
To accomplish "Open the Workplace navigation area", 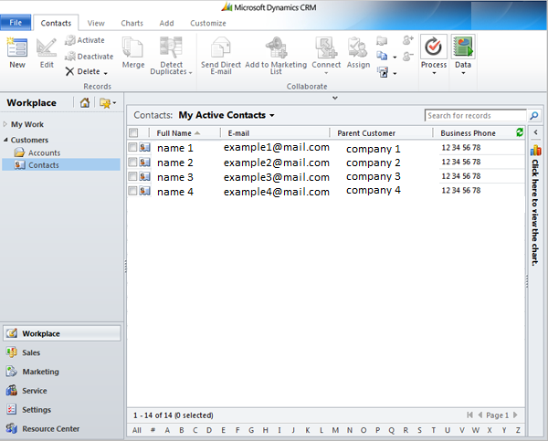I will (x=62, y=333).
